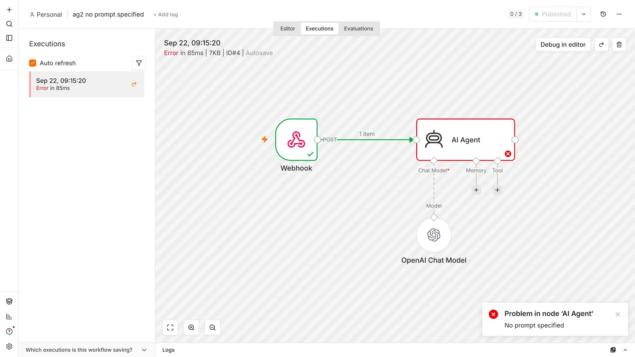Expand the Logs panel chevron
The height and width of the screenshot is (357, 635).
[625, 350]
